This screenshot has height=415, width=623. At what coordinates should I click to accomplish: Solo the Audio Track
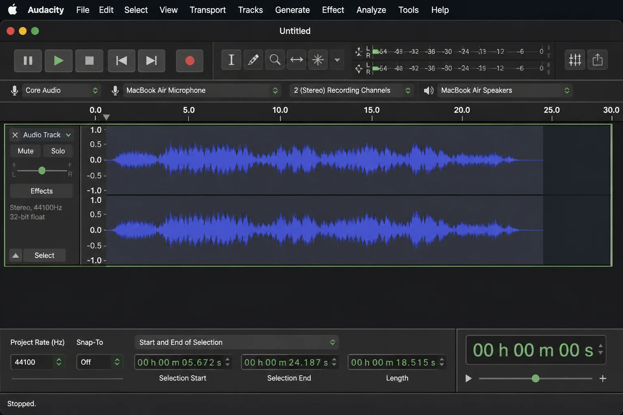[58, 151]
